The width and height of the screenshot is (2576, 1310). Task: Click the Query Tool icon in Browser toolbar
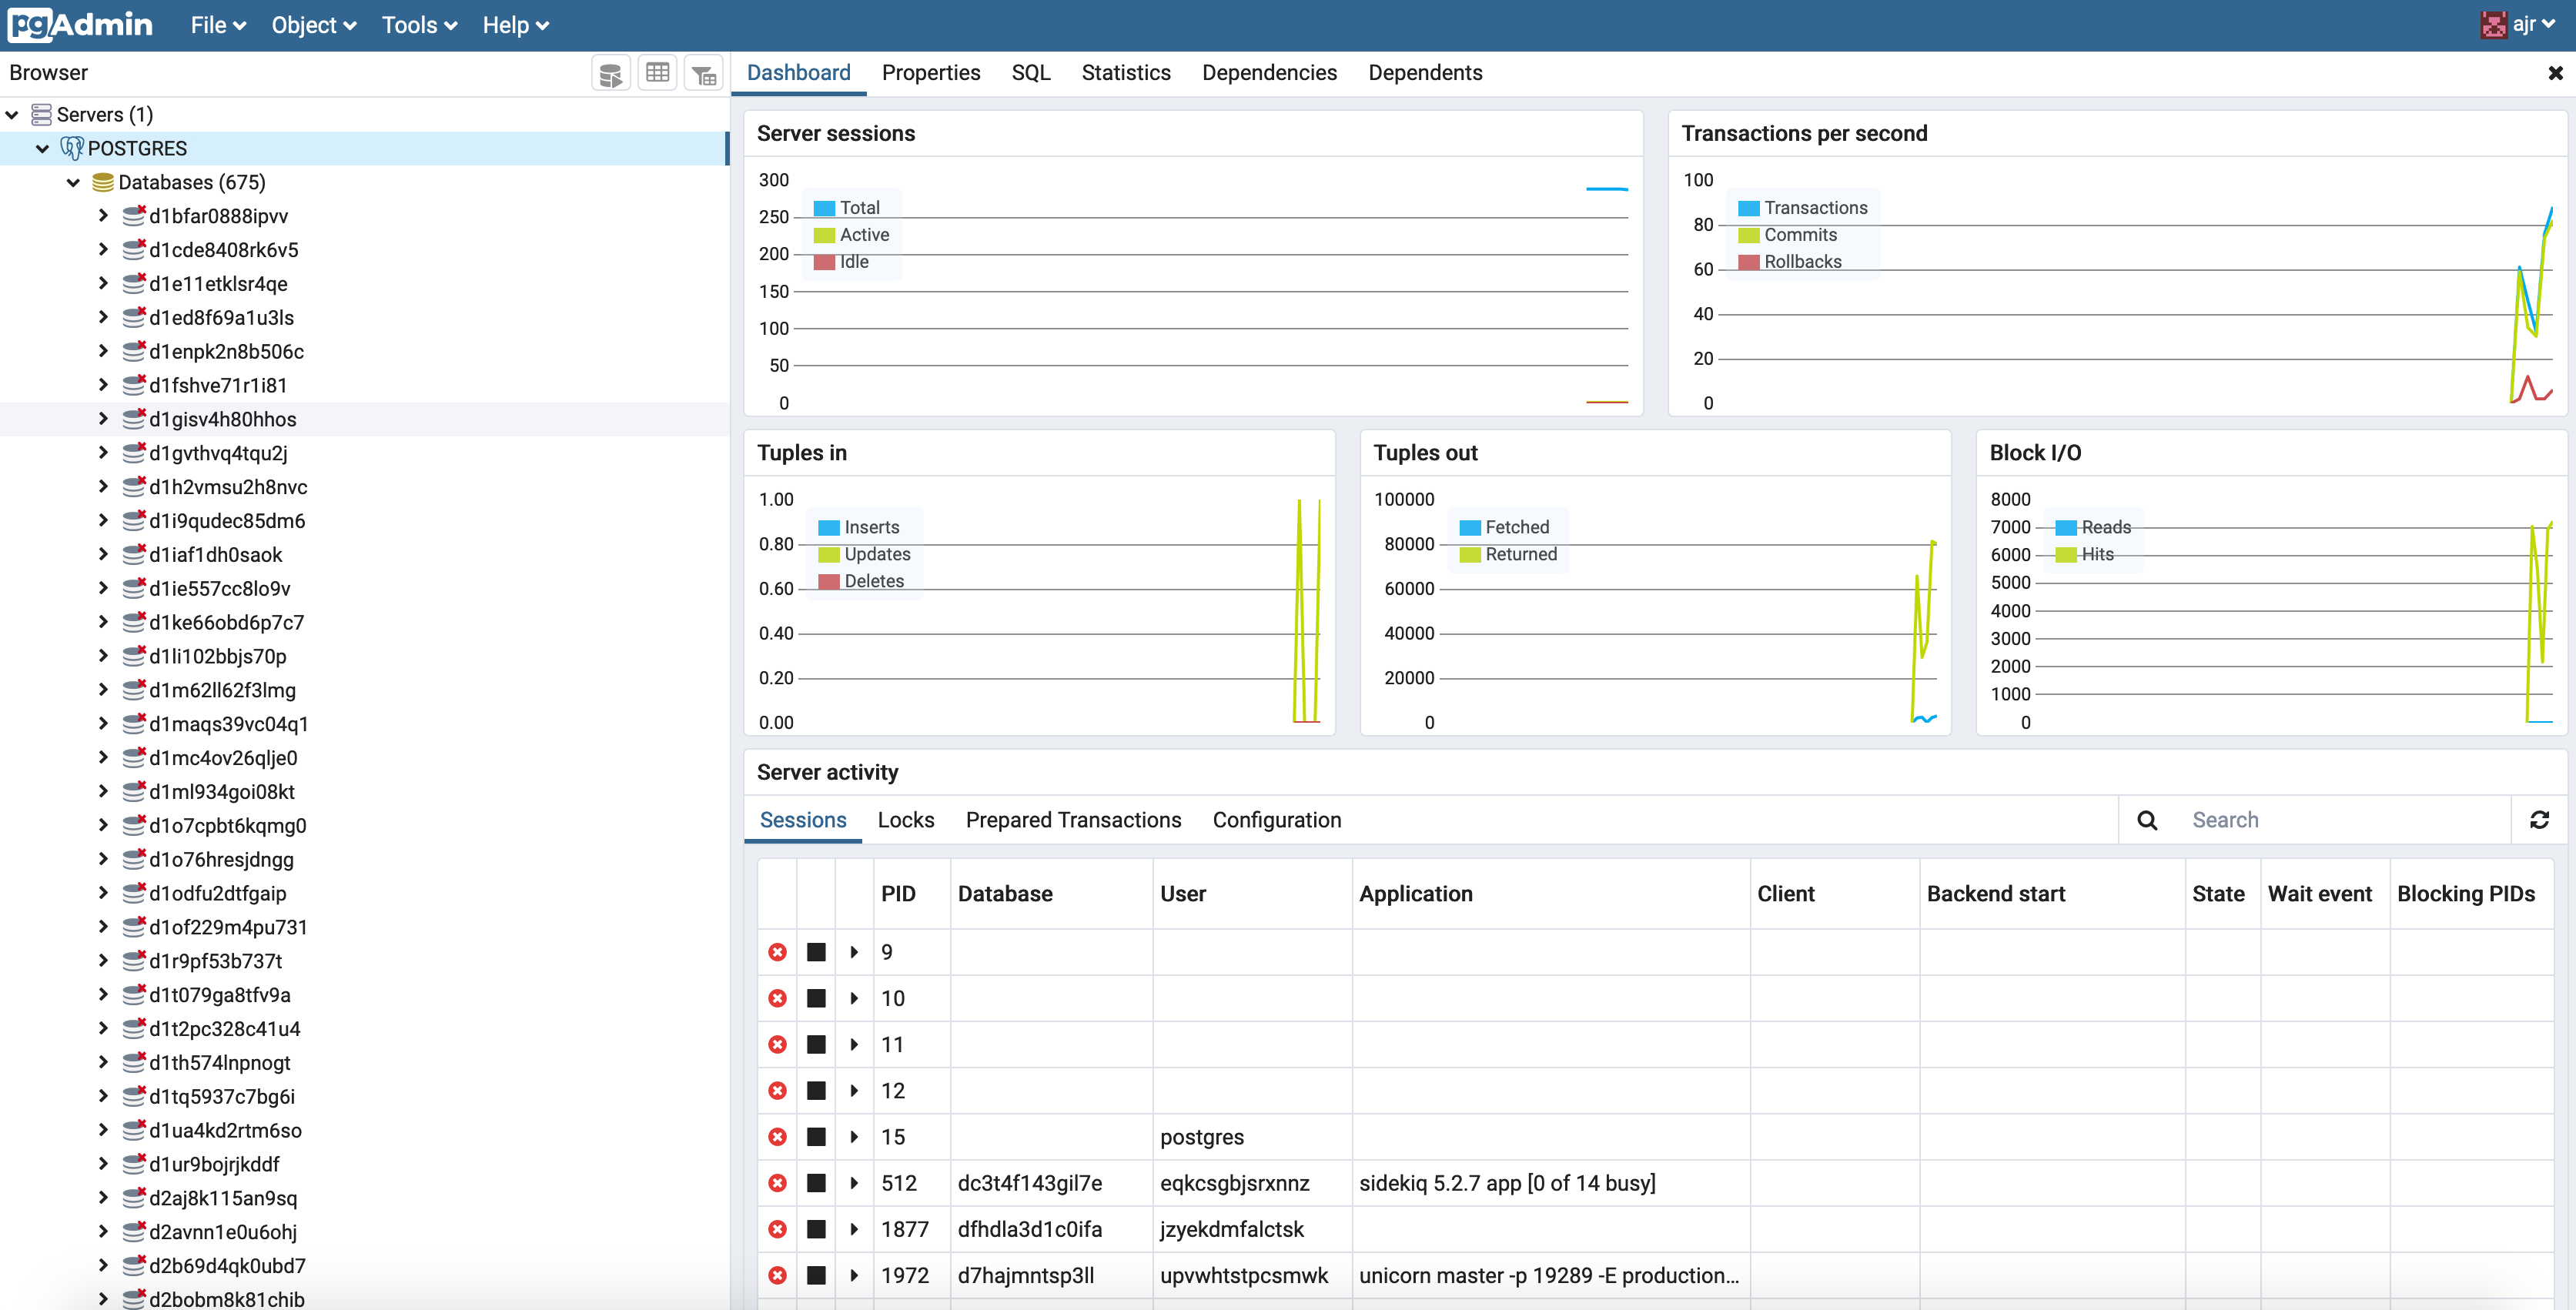pos(610,74)
